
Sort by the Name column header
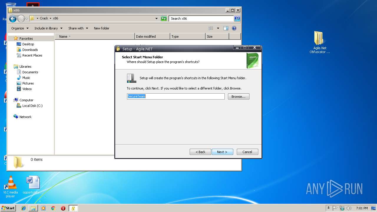click(95, 37)
